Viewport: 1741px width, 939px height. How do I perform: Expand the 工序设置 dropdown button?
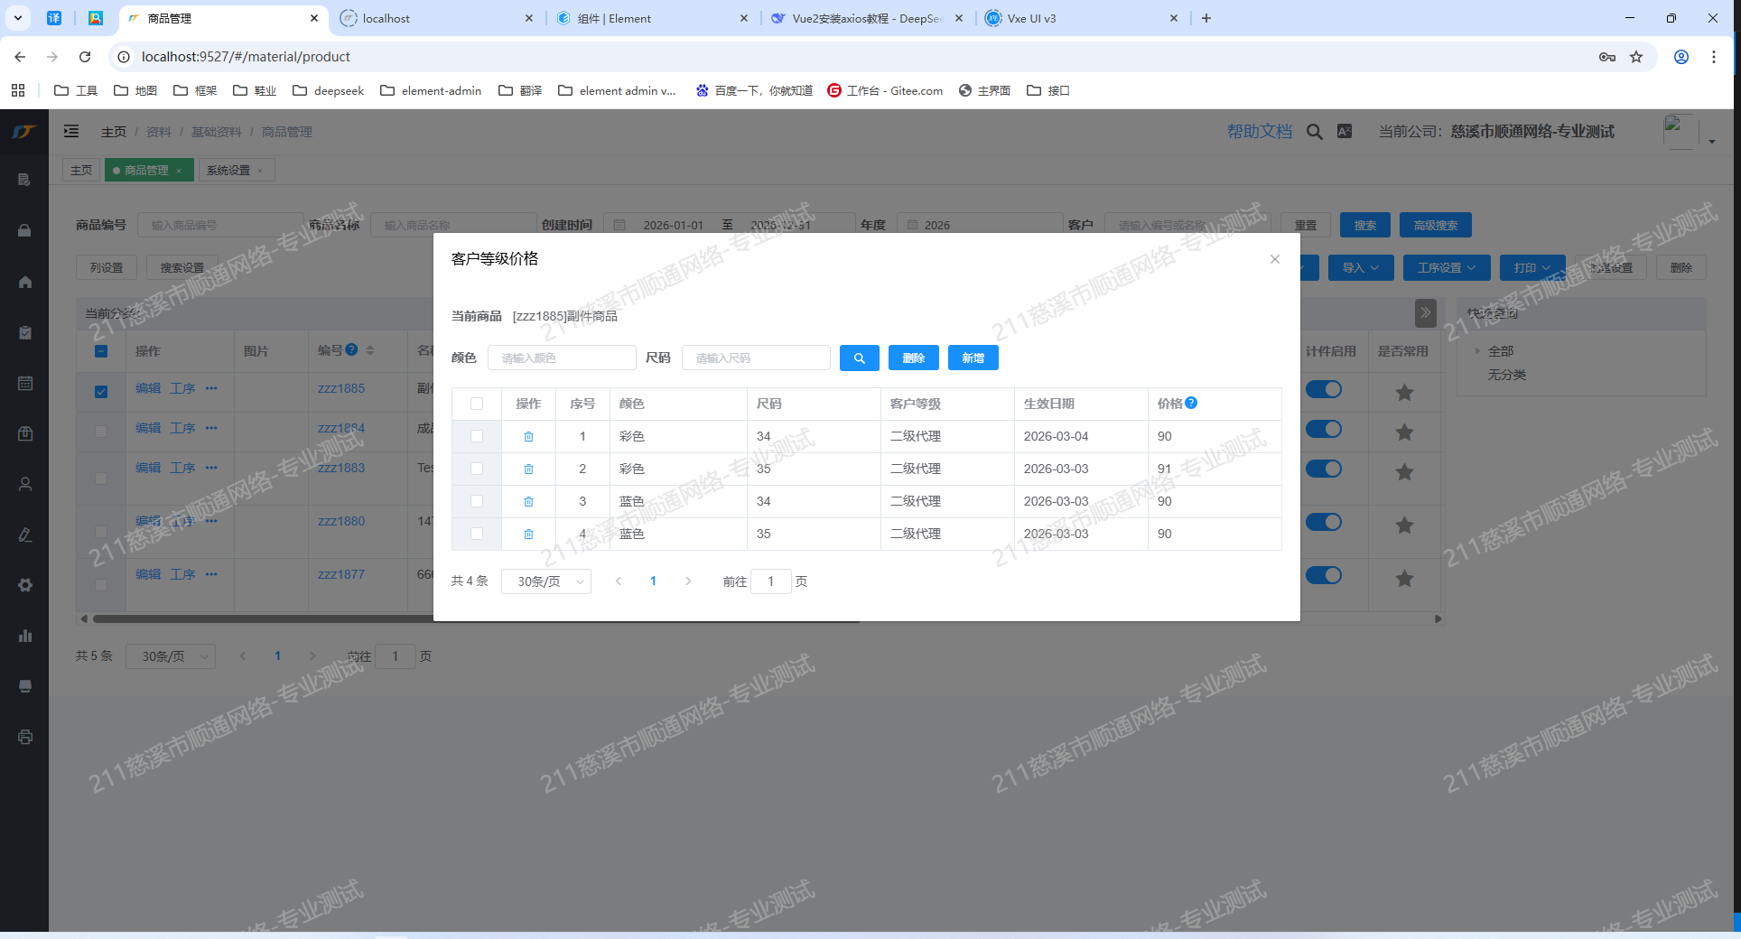[x=1446, y=268]
